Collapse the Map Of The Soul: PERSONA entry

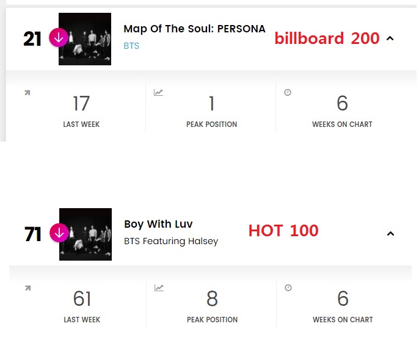(390, 38)
